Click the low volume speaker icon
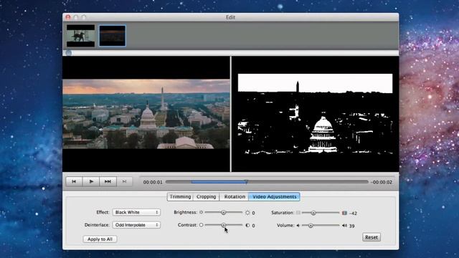 coord(298,225)
